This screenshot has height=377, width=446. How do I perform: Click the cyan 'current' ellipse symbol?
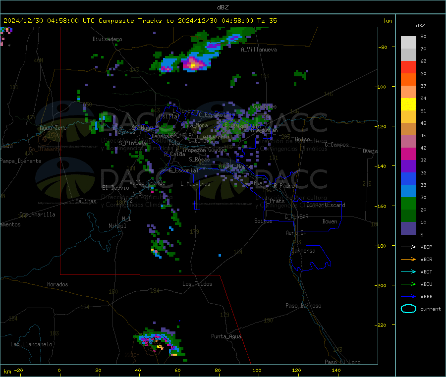408,309
